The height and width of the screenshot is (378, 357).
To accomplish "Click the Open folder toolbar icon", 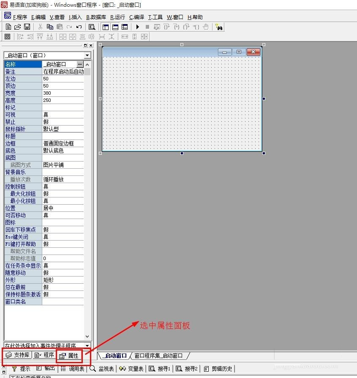I will [x=17, y=27].
